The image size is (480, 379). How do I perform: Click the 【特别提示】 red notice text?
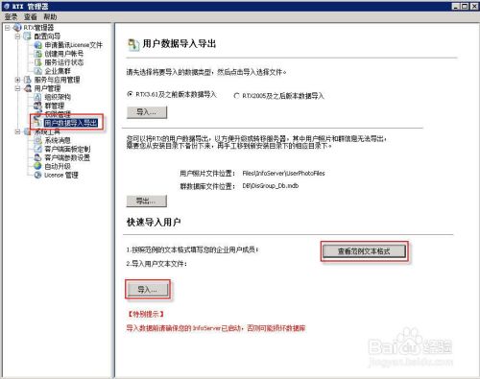146,314
